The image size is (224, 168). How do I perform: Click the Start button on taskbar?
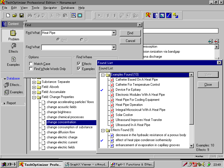pyautogui.click(x=9, y=164)
